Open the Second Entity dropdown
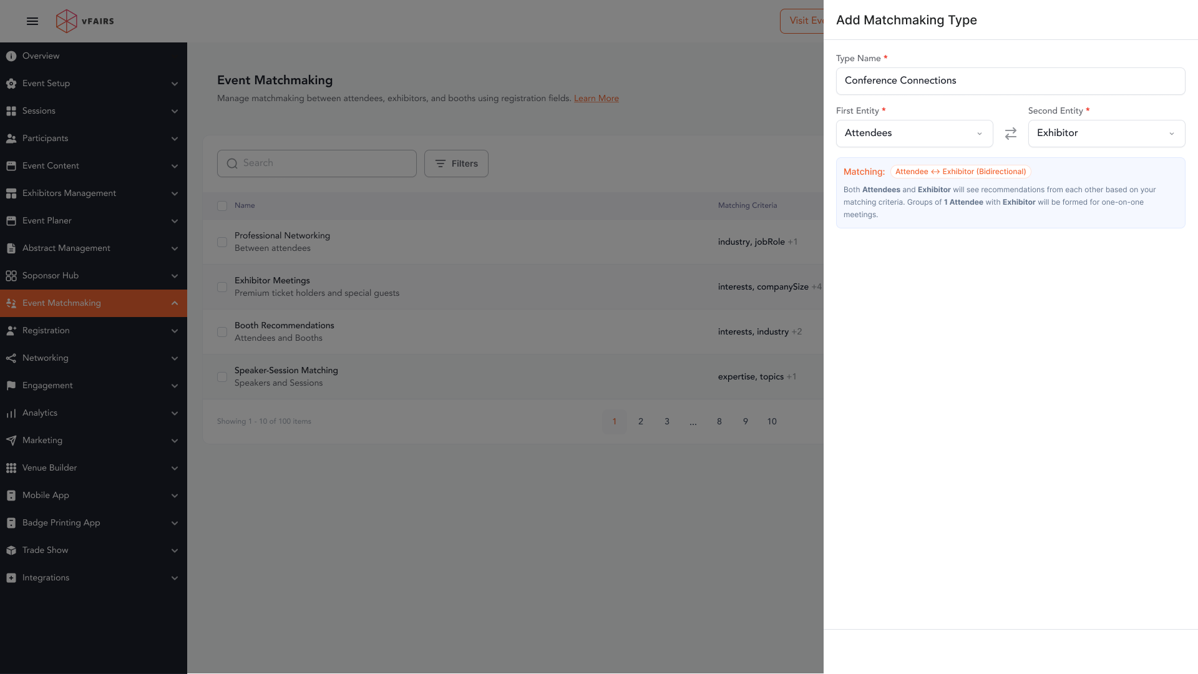1198x674 pixels. [1106, 134]
